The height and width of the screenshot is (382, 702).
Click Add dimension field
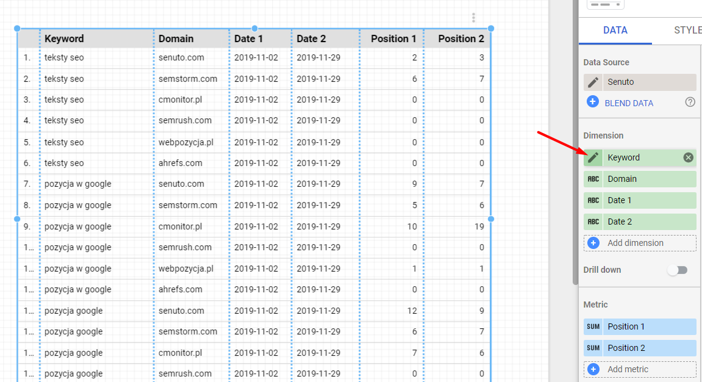click(x=640, y=243)
